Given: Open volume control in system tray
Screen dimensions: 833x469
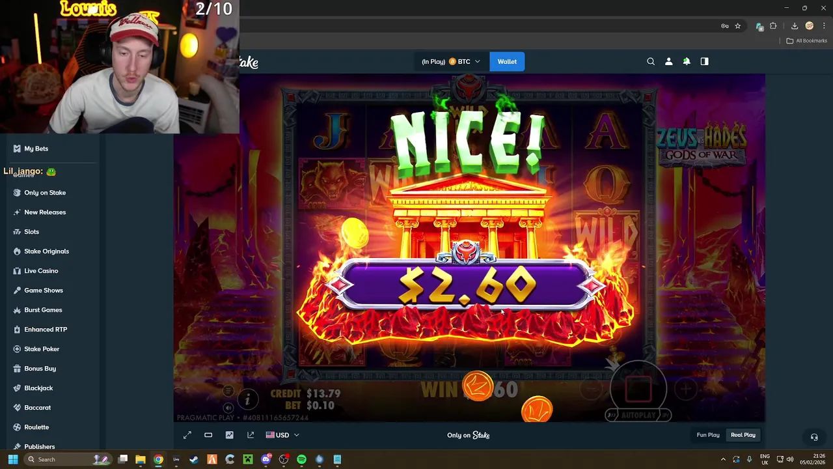Looking at the screenshot, I should (790, 459).
